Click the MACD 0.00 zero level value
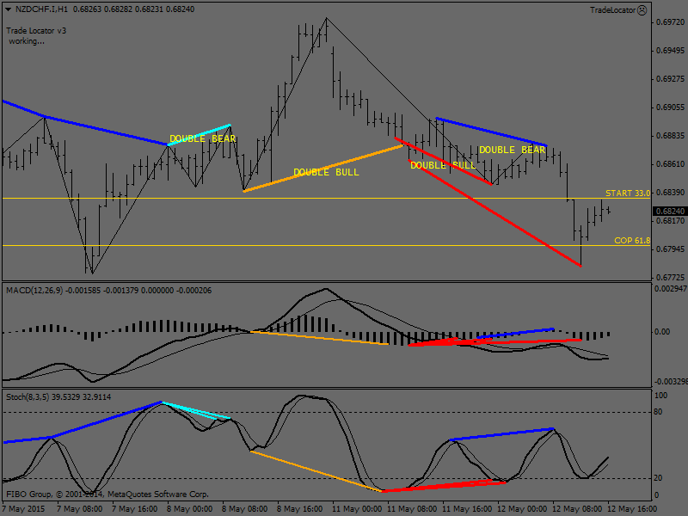The width and height of the screenshot is (688, 516). tap(660, 332)
